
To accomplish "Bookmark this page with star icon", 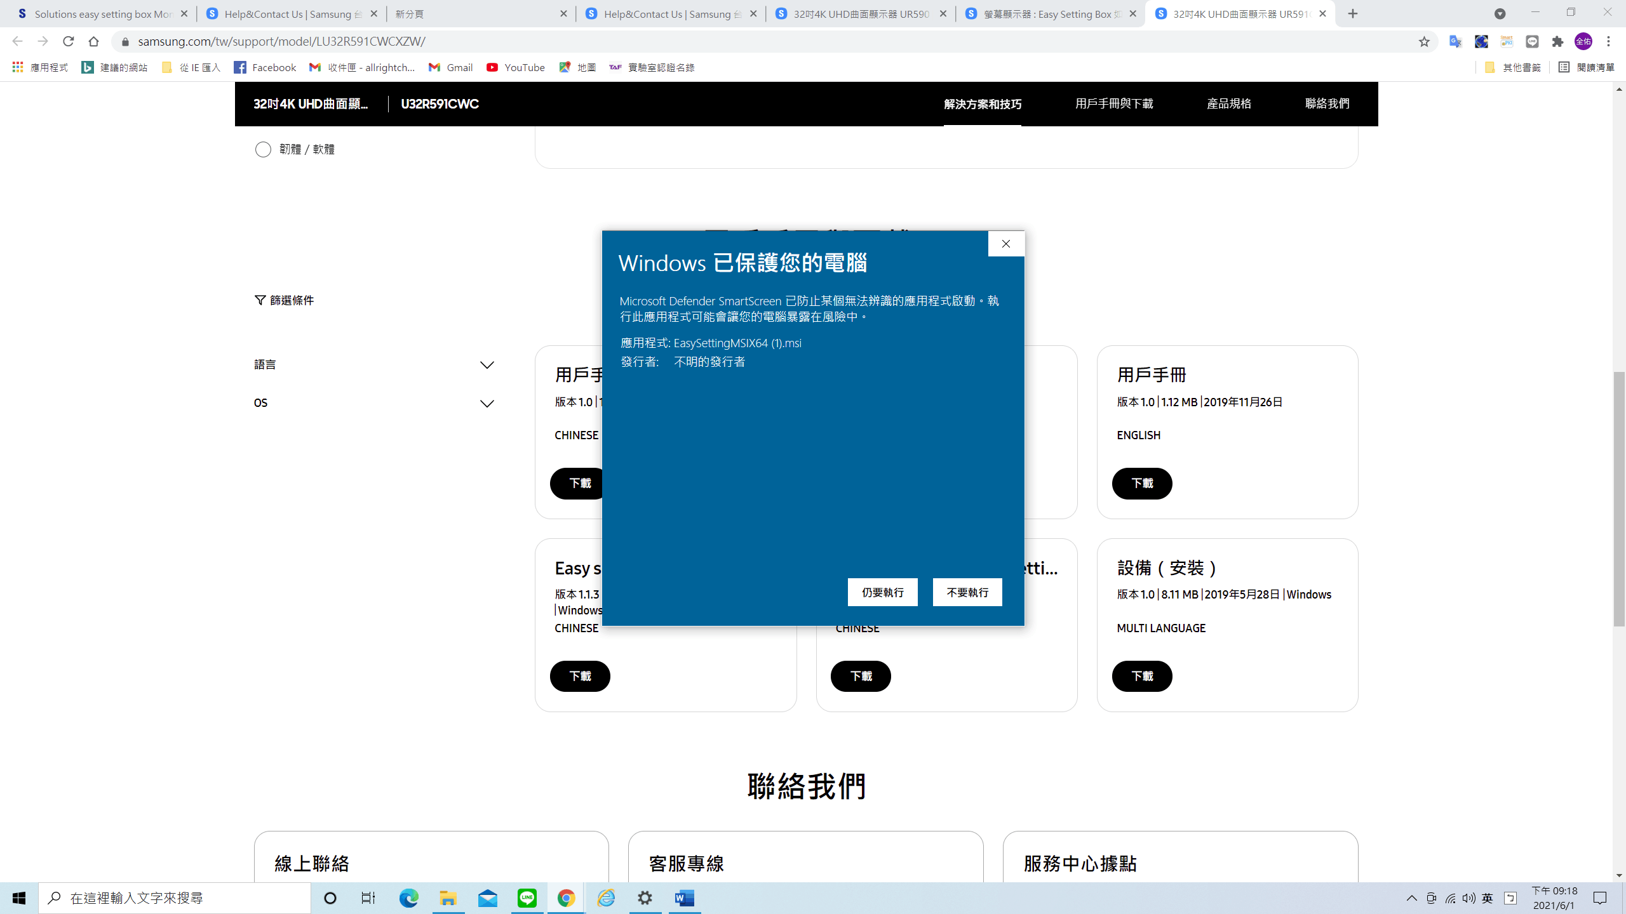I will click(1424, 41).
